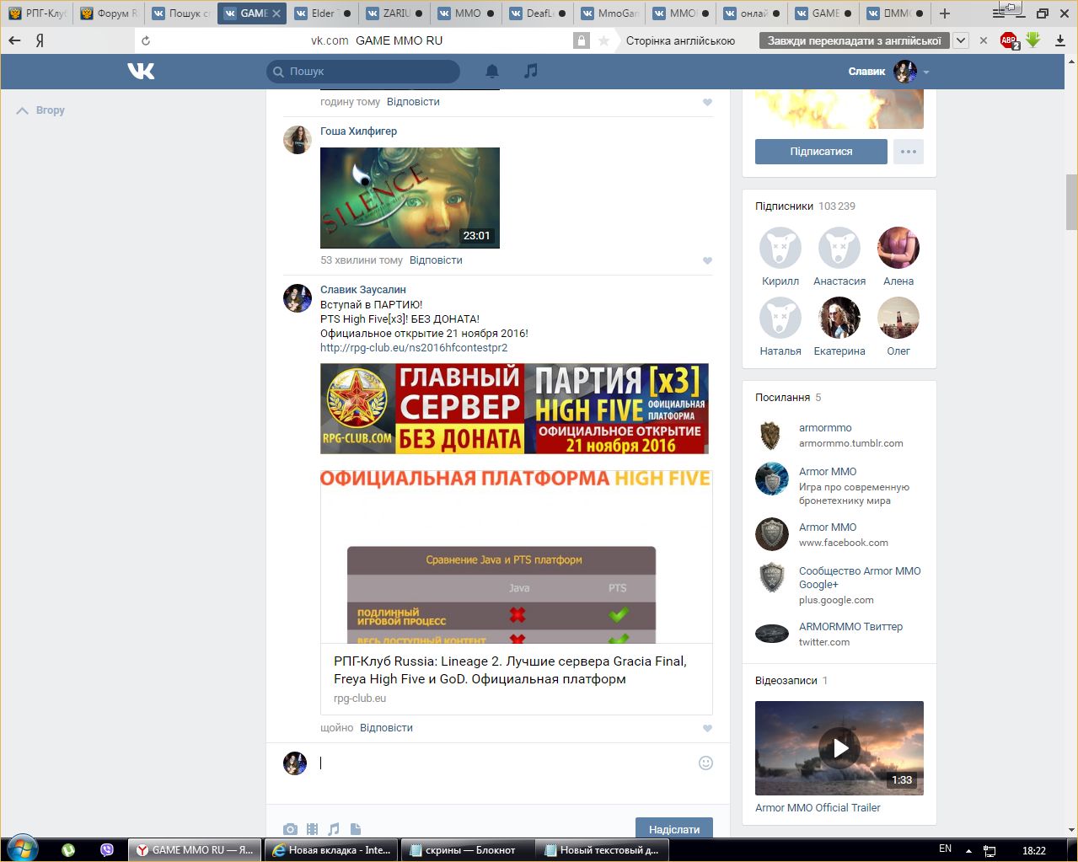
Task: Attach a document icon in comment
Action: click(356, 829)
